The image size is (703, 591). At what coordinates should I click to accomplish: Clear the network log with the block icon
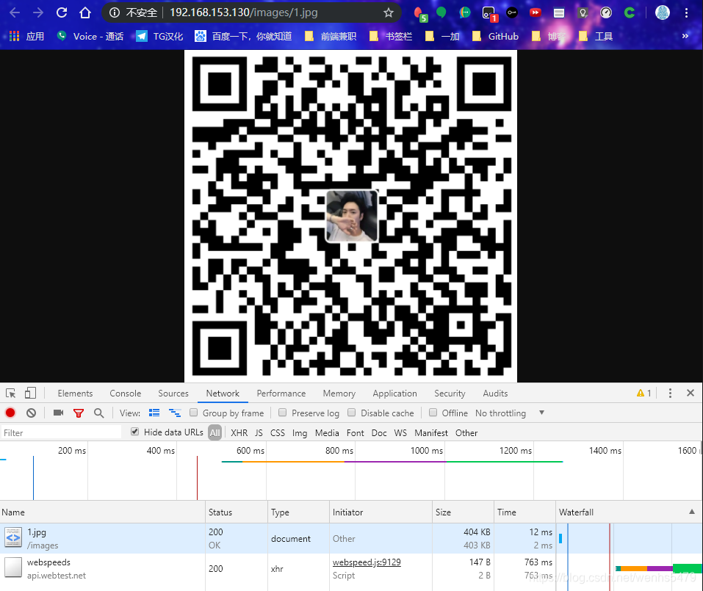click(x=30, y=413)
